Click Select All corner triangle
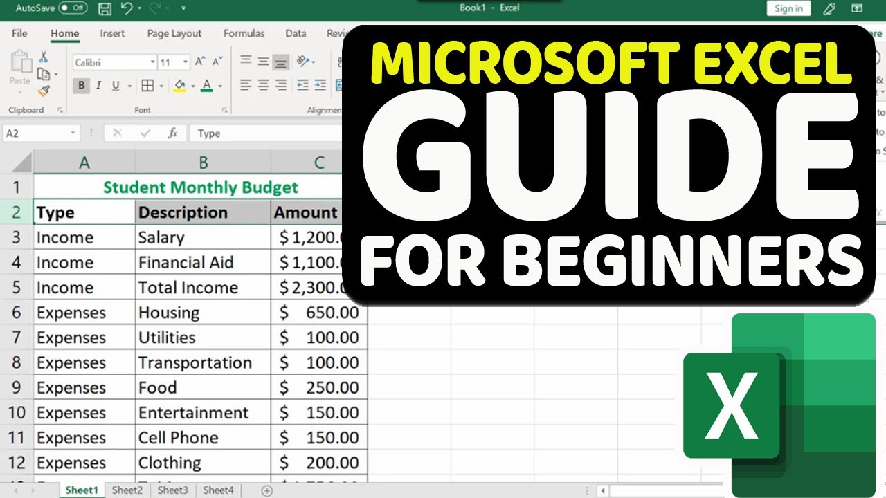886x498 pixels. [x=21, y=164]
